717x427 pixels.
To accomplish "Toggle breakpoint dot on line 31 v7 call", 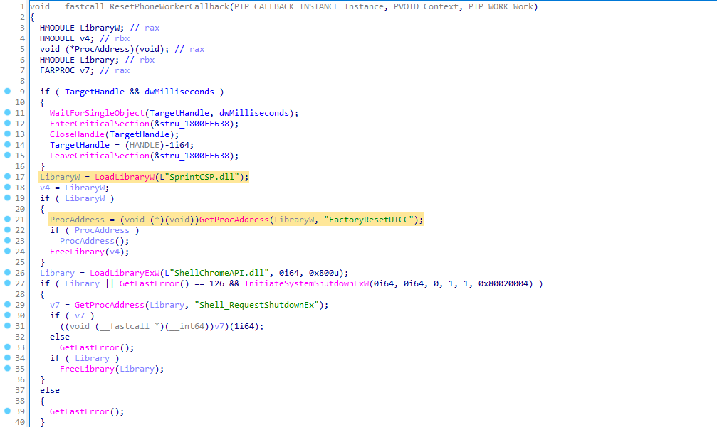I will tap(7, 325).
